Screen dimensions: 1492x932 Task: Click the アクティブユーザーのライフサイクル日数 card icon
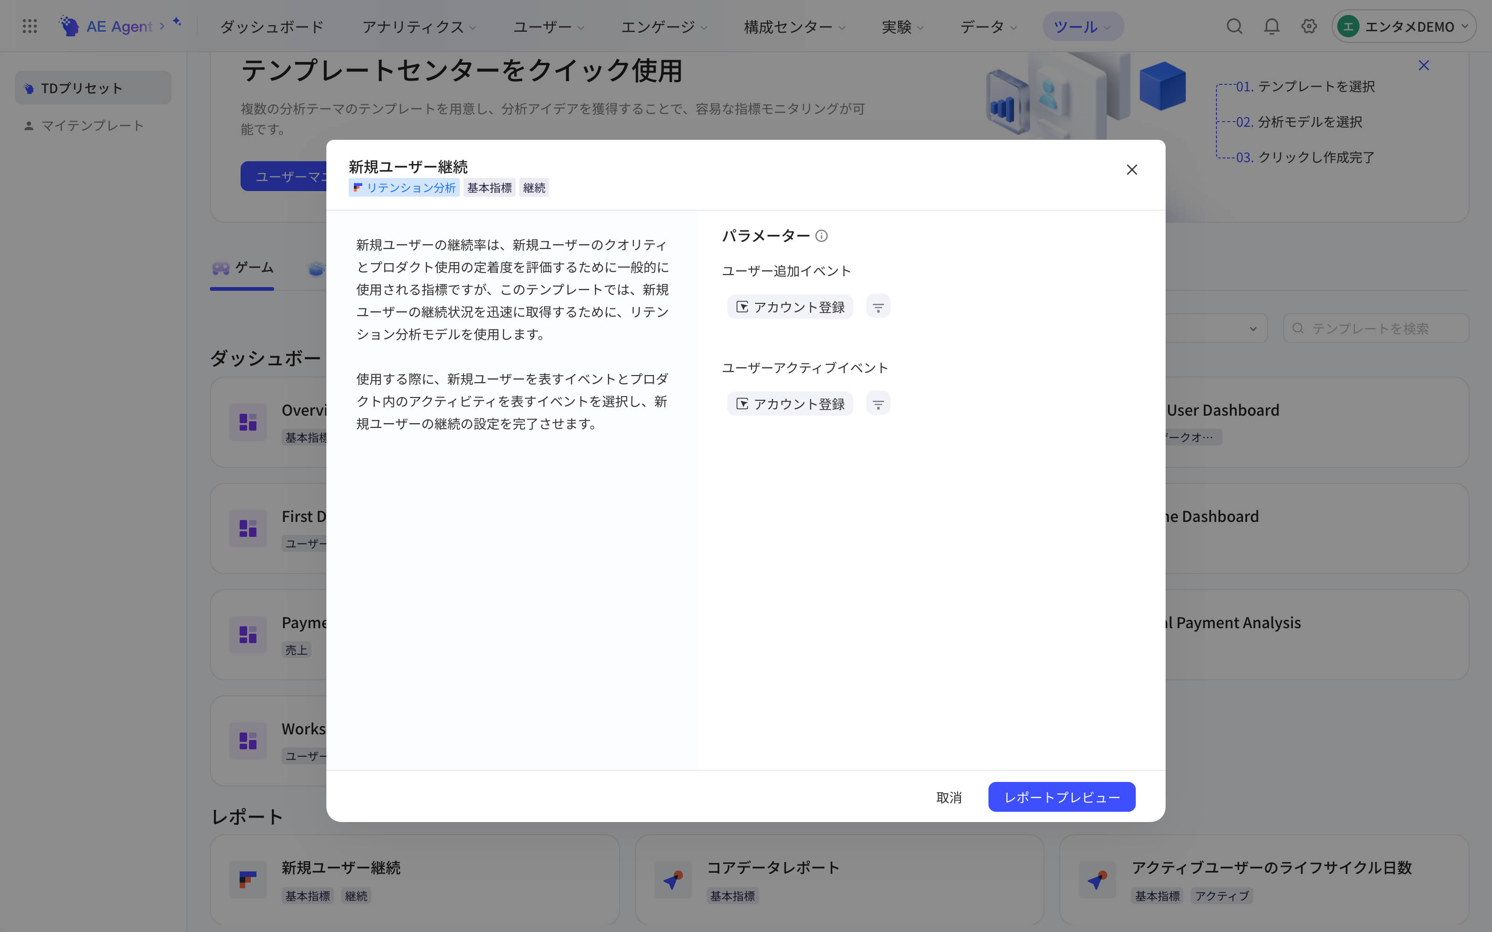point(1098,880)
